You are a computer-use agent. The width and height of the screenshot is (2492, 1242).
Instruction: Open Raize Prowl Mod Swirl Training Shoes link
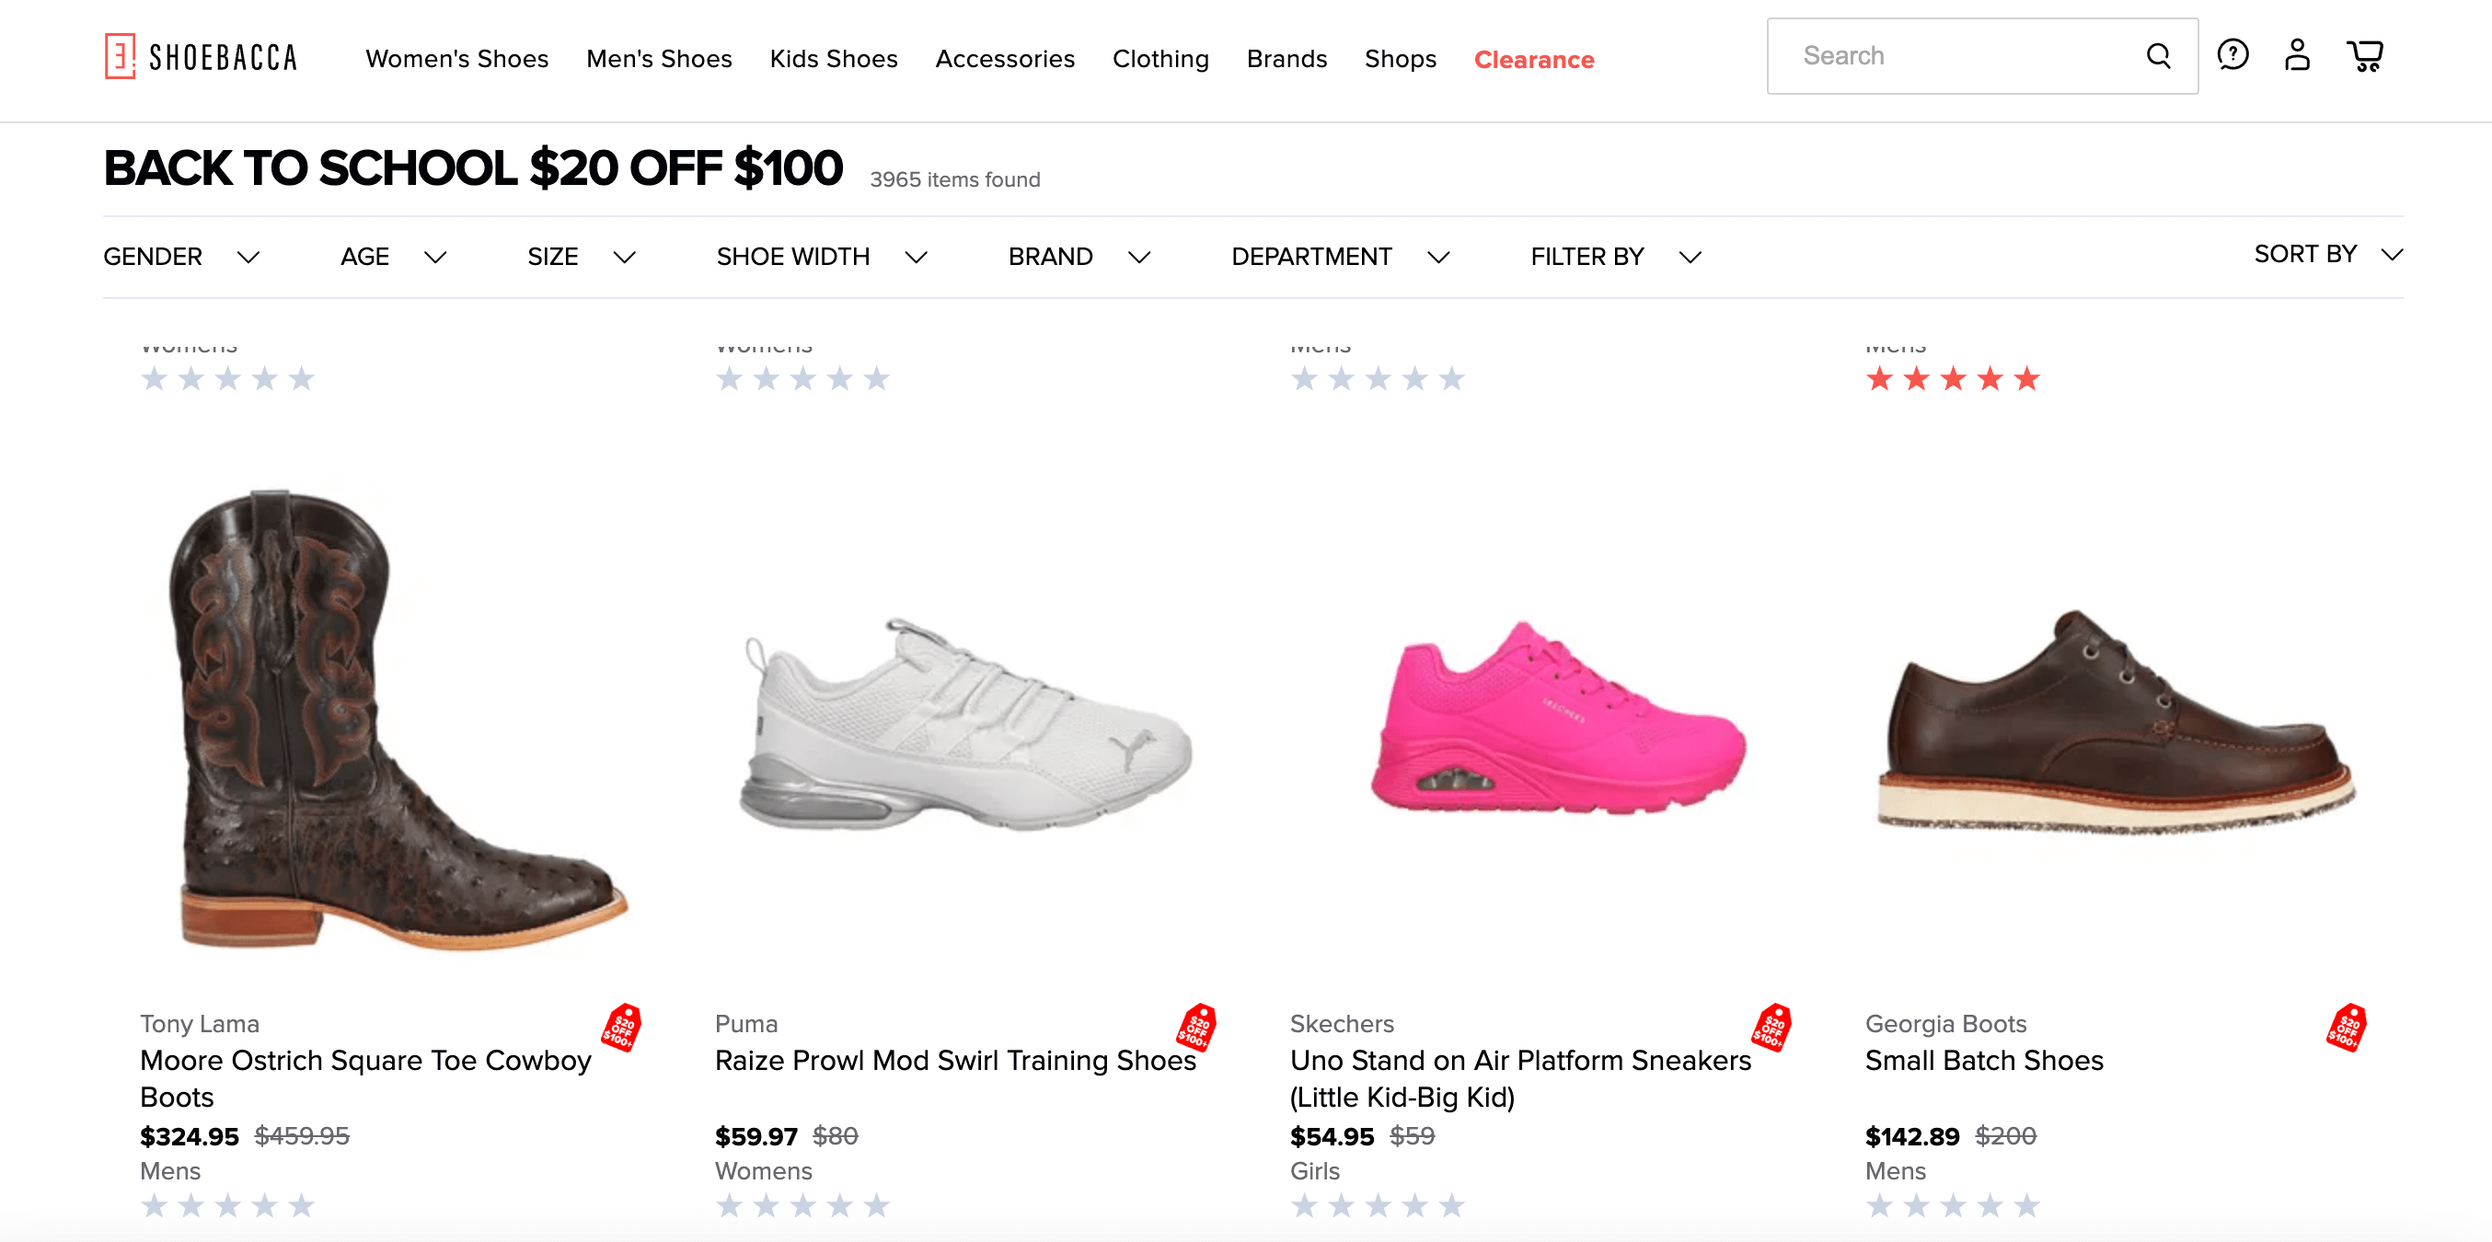tap(955, 1060)
